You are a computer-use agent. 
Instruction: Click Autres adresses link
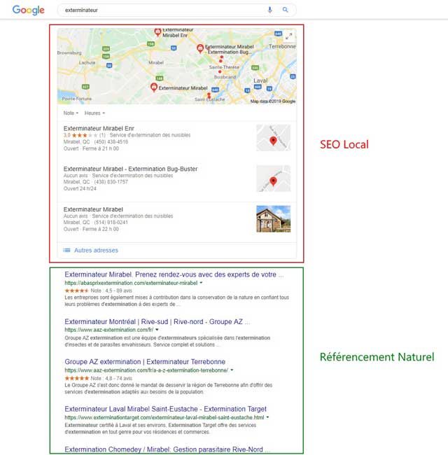point(96,250)
